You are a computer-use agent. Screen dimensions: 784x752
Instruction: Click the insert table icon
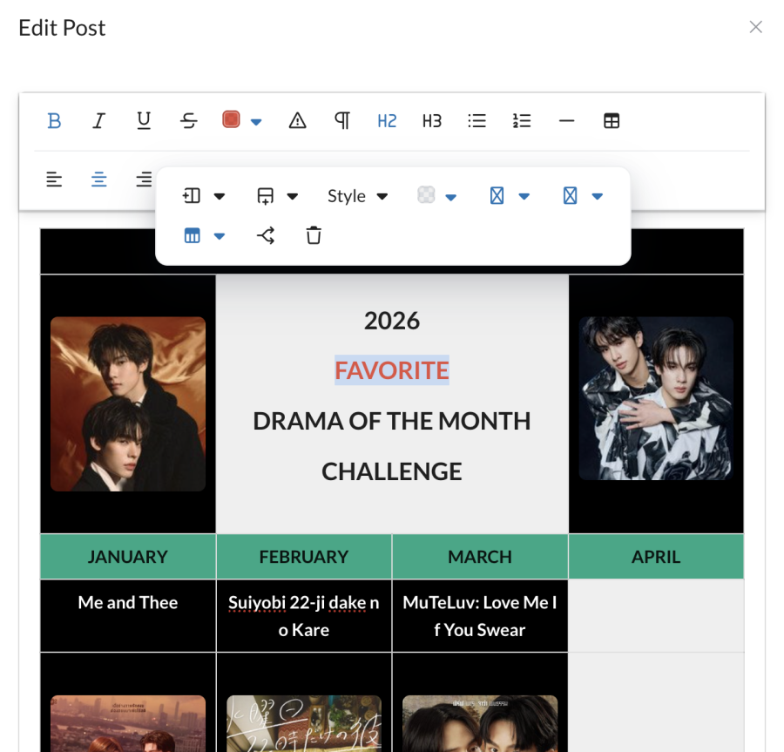[612, 121]
